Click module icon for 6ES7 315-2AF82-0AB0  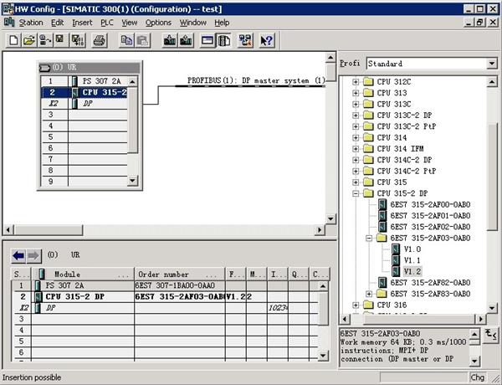[x=382, y=283]
